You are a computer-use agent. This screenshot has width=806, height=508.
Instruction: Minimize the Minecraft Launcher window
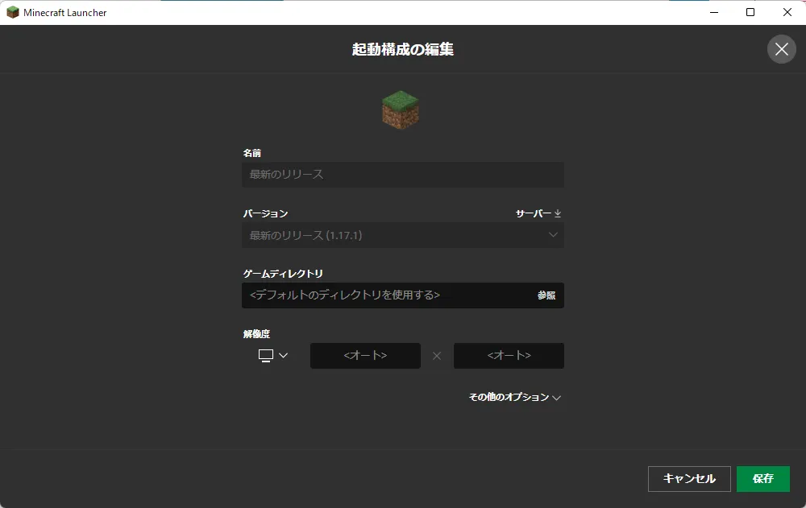pyautogui.click(x=714, y=12)
